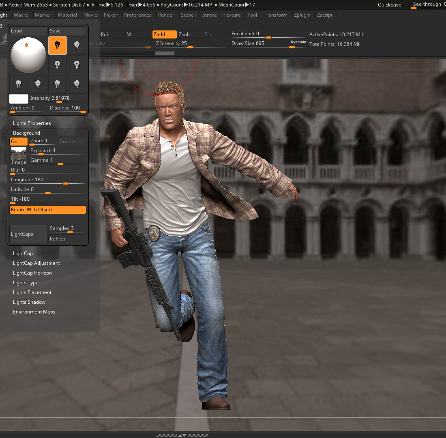
Task: Adjust the light Intensity slider
Action: (58, 99)
